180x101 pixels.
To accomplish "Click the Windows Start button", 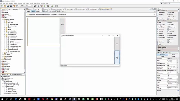I will pyautogui.click(x=2, y=99).
